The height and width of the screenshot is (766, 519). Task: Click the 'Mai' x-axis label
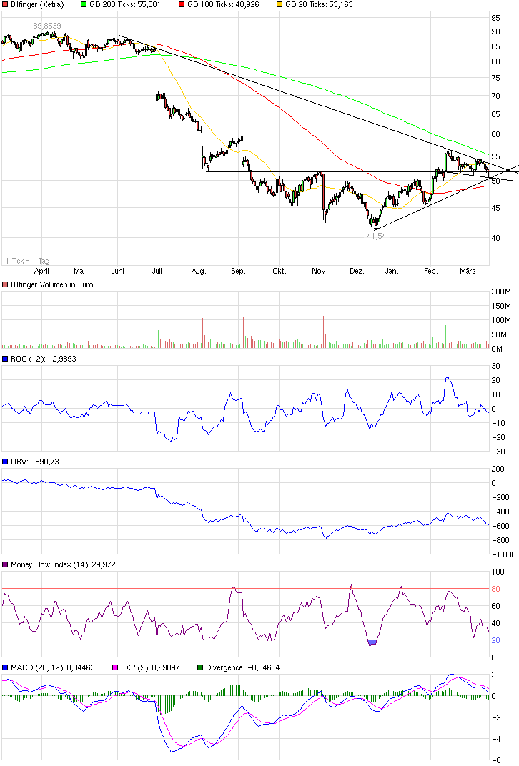(x=79, y=271)
